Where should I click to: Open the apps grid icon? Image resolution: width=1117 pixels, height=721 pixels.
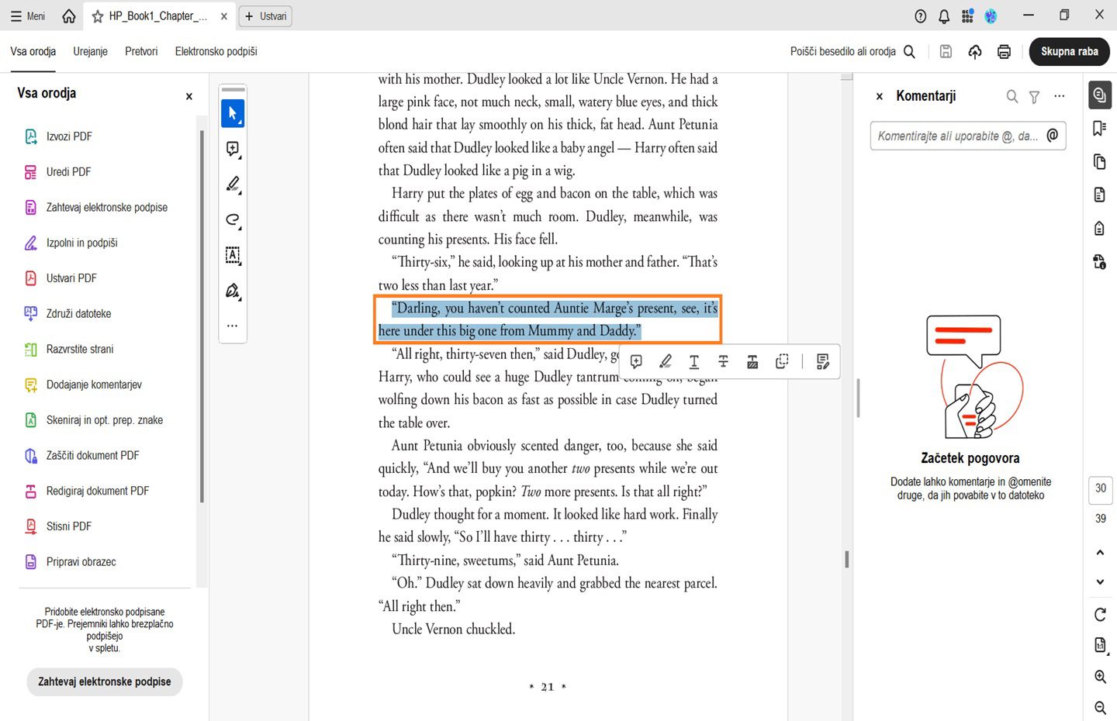click(967, 16)
